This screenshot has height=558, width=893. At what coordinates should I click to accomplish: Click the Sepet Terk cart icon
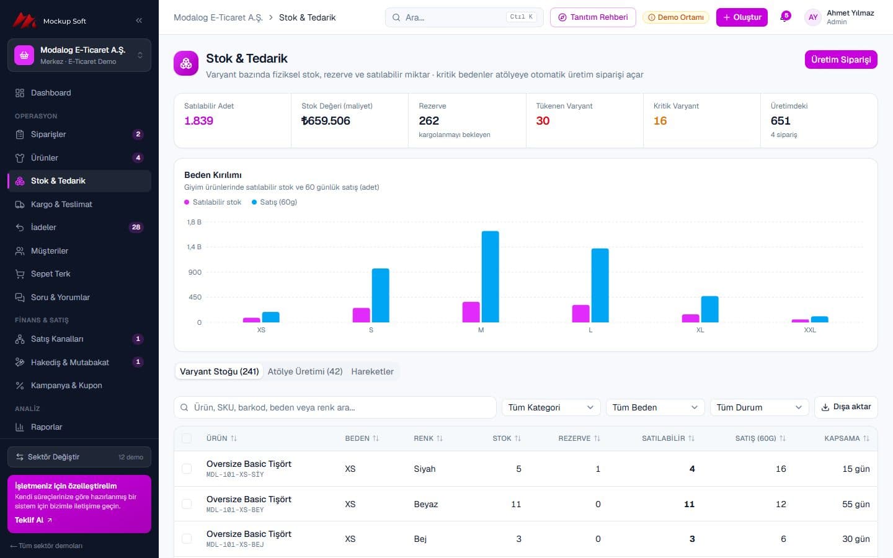pos(20,274)
